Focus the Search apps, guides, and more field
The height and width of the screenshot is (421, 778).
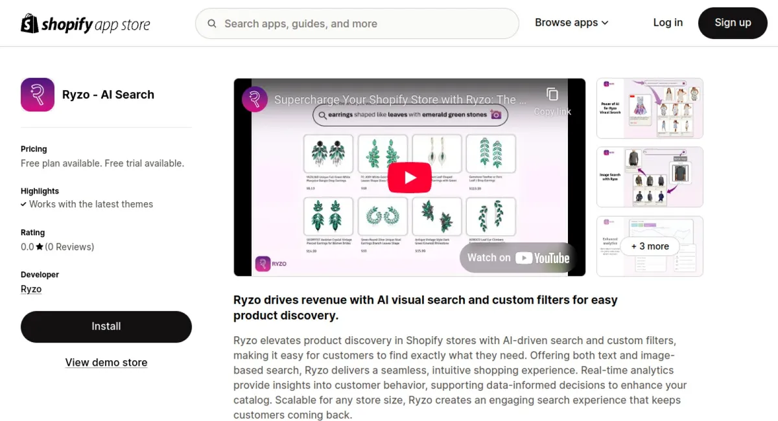(357, 23)
